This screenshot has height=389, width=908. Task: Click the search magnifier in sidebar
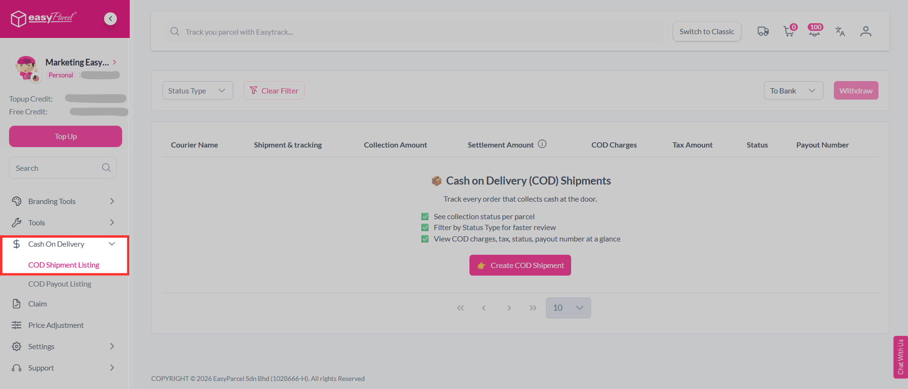(x=106, y=168)
